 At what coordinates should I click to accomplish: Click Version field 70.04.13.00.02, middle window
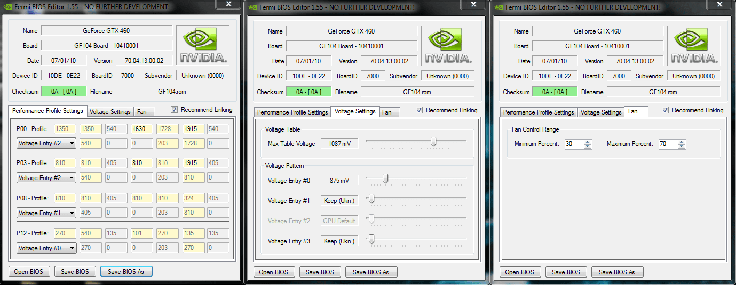389,61
